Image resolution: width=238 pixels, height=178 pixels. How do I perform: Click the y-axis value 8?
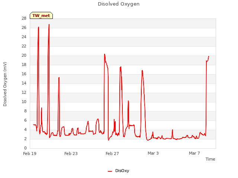pos(25,111)
